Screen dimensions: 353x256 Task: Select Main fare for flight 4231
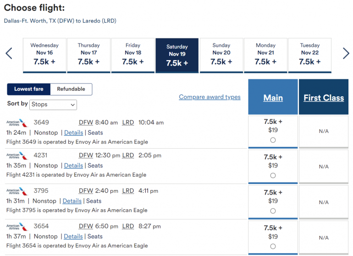click(273, 176)
